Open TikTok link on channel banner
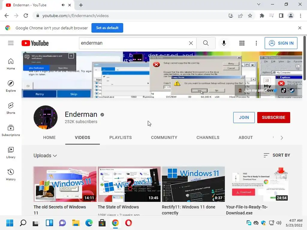The height and width of the screenshot is (230, 307). (x=284, y=90)
